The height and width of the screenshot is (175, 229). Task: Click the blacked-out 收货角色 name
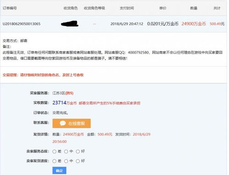pos(70,24)
